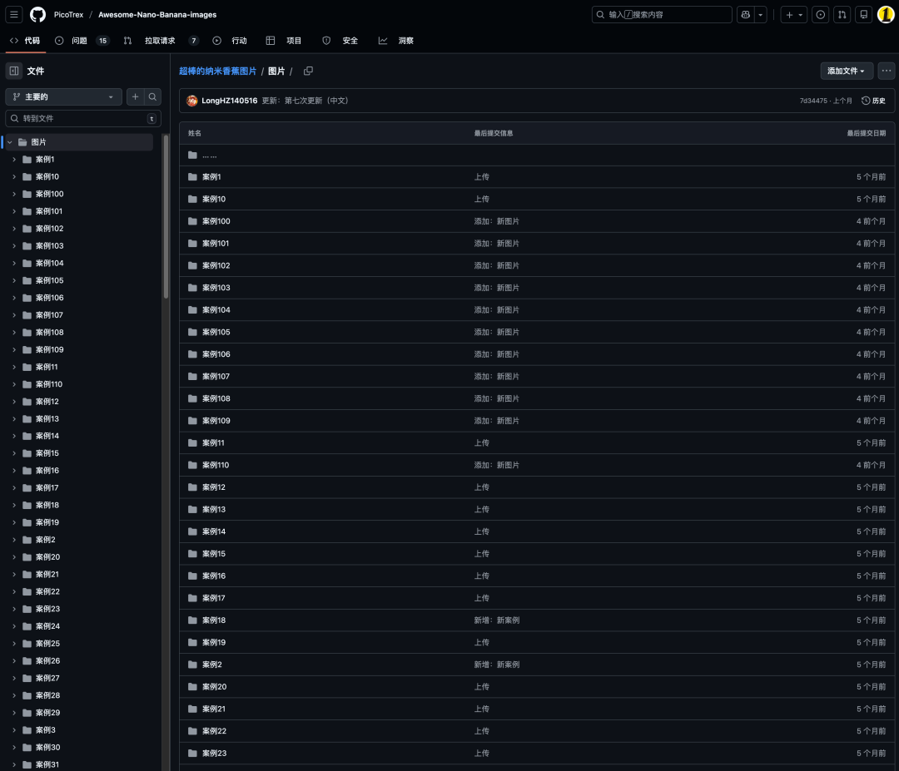
Task: Open the notifications inbox icon
Action: pyautogui.click(x=864, y=14)
